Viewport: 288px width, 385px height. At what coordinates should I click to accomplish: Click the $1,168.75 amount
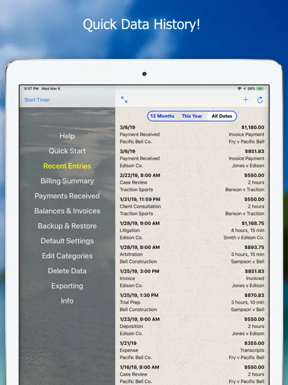(253, 223)
